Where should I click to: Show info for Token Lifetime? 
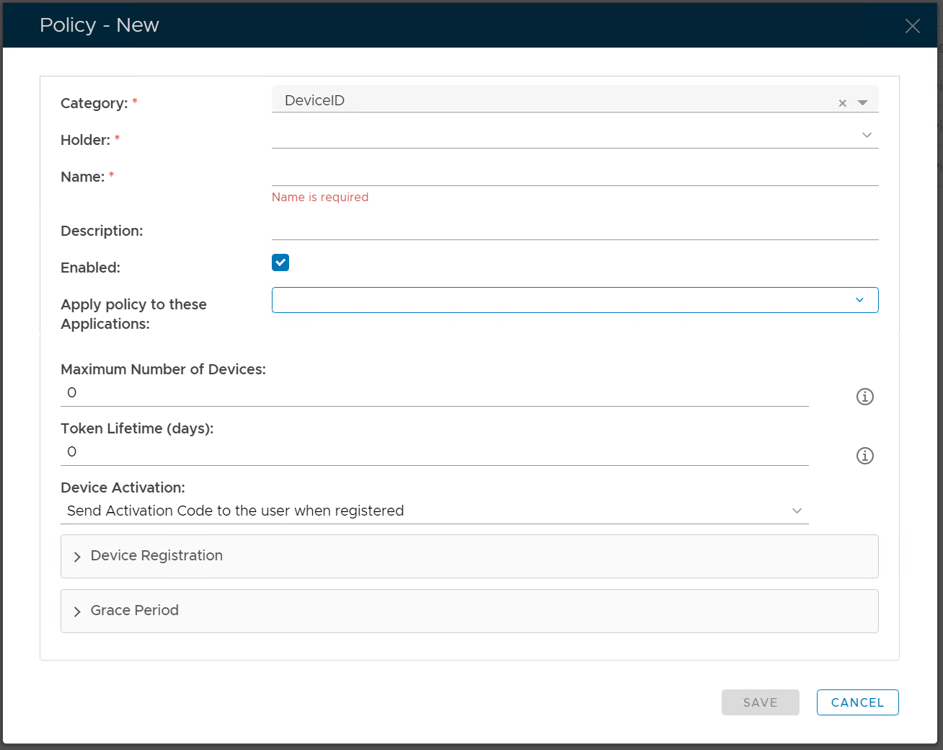(x=864, y=456)
